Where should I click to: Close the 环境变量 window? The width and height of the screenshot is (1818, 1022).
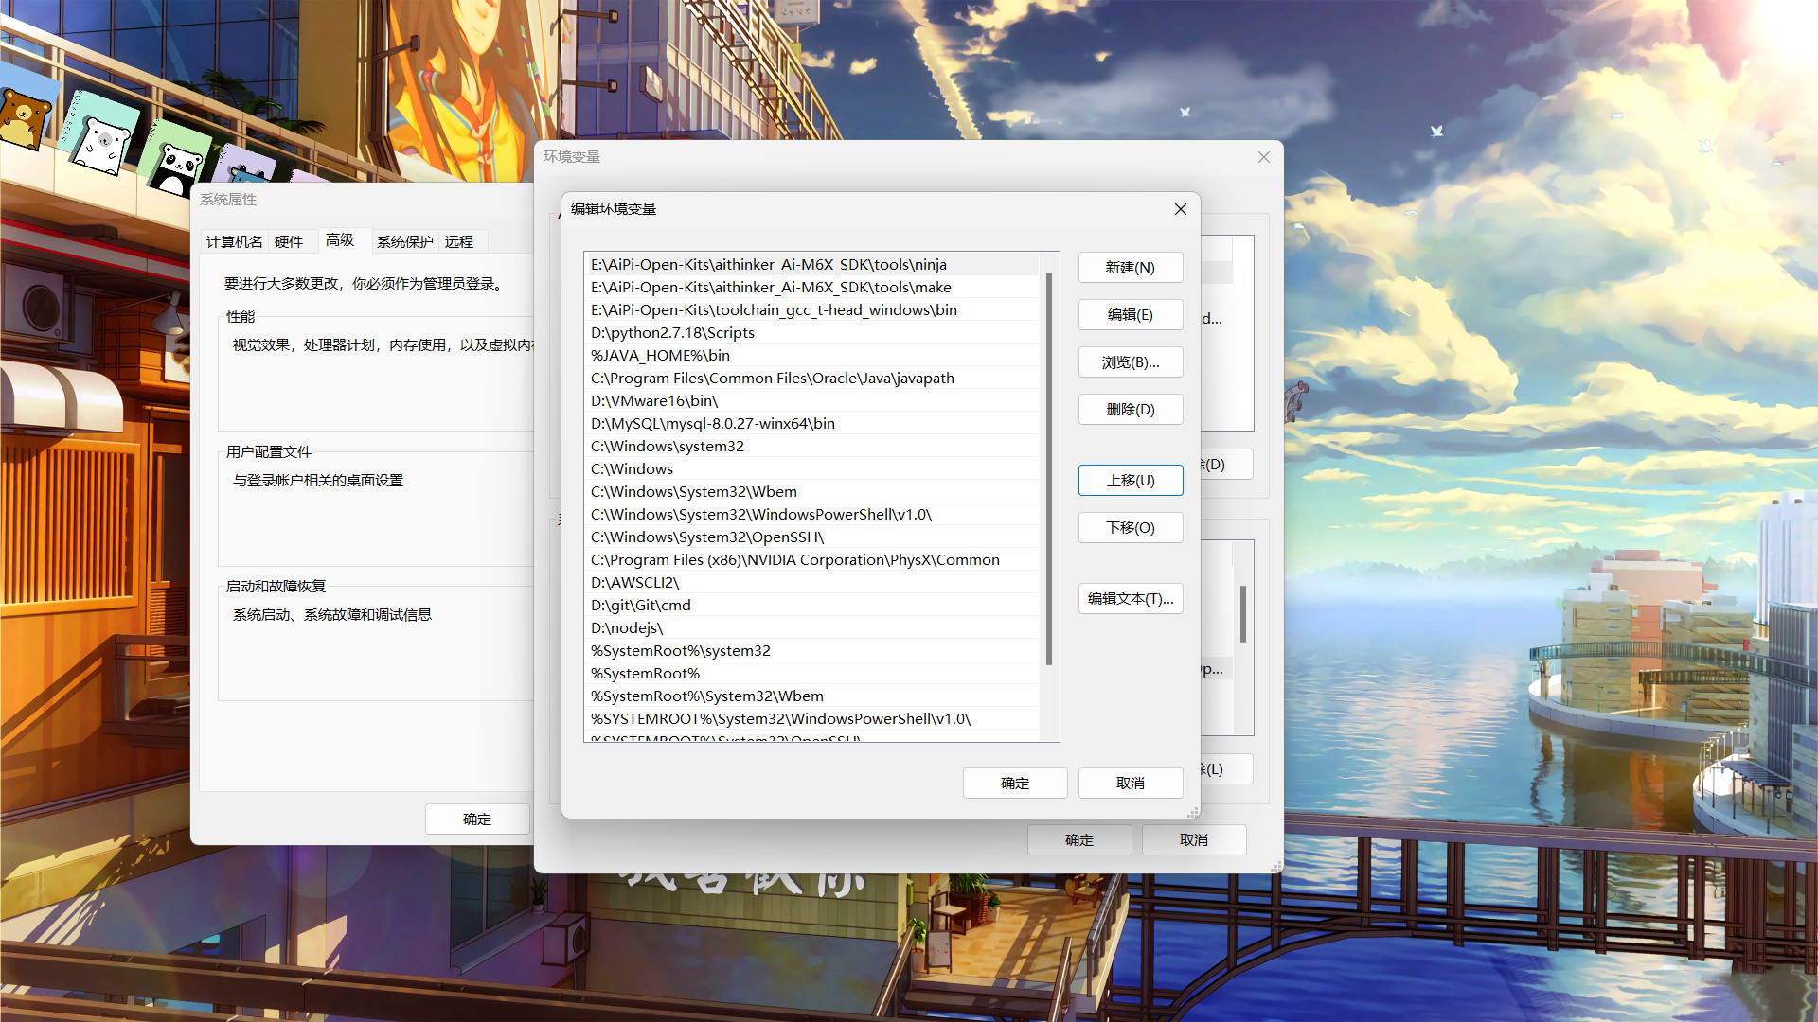1263,157
